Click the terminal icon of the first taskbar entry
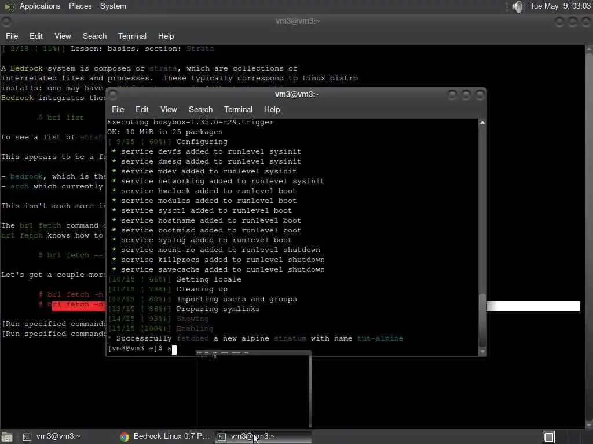 pyautogui.click(x=27, y=437)
